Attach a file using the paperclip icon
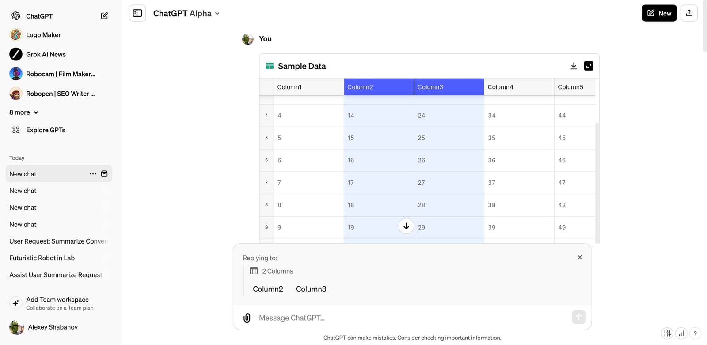Viewport: 707px width, 345px height. coord(247,318)
